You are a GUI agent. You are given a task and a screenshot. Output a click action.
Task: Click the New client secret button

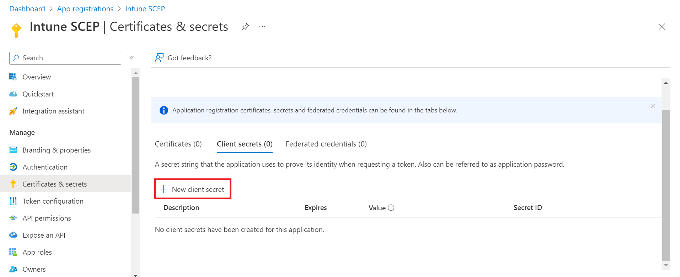click(x=193, y=189)
